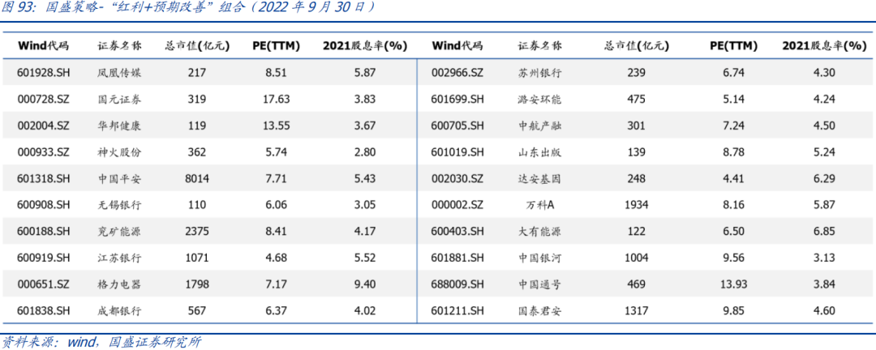Click the stock name 苏州银行
The height and width of the screenshot is (350, 876).
(539, 73)
